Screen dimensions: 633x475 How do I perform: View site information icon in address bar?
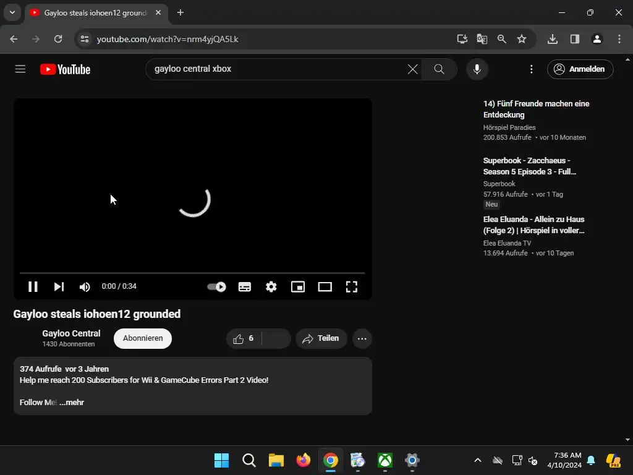point(84,39)
